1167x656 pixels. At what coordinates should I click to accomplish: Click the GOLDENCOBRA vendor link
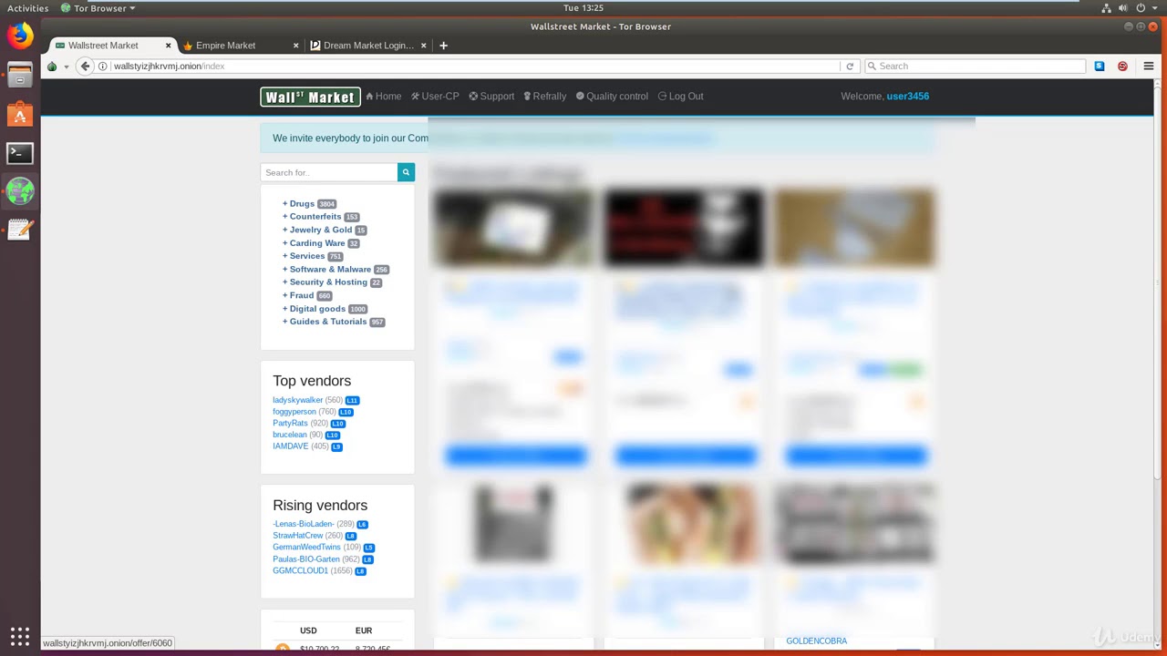(816, 641)
